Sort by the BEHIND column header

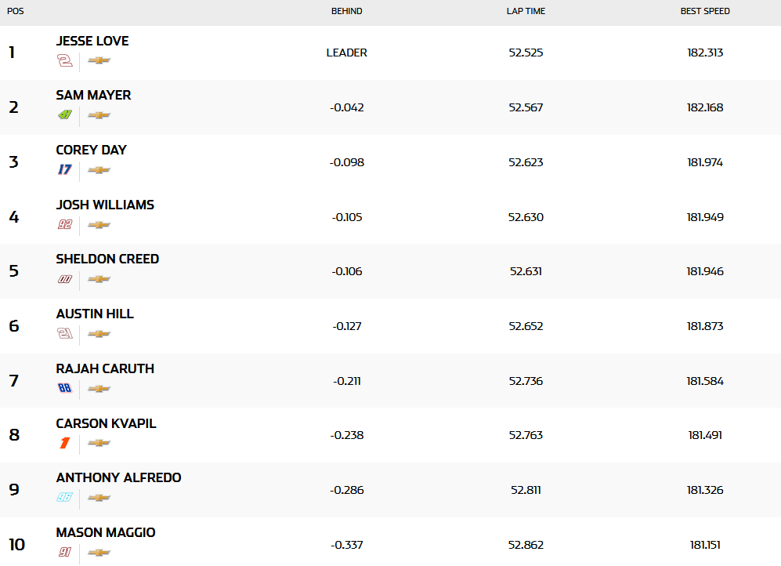tap(347, 12)
